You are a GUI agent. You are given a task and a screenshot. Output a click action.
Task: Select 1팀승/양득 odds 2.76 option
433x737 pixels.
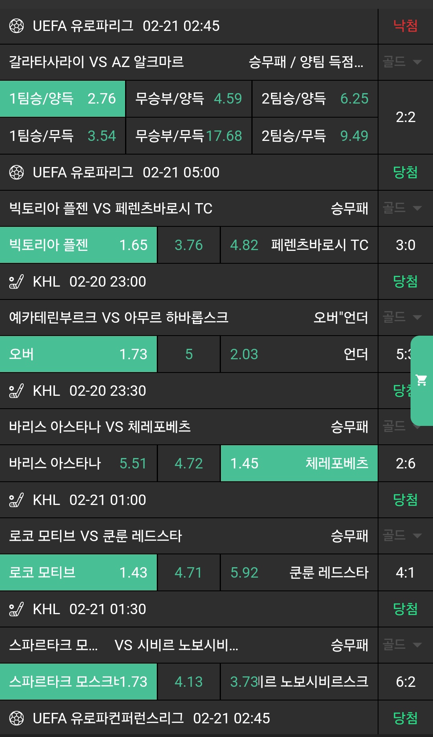click(x=63, y=99)
